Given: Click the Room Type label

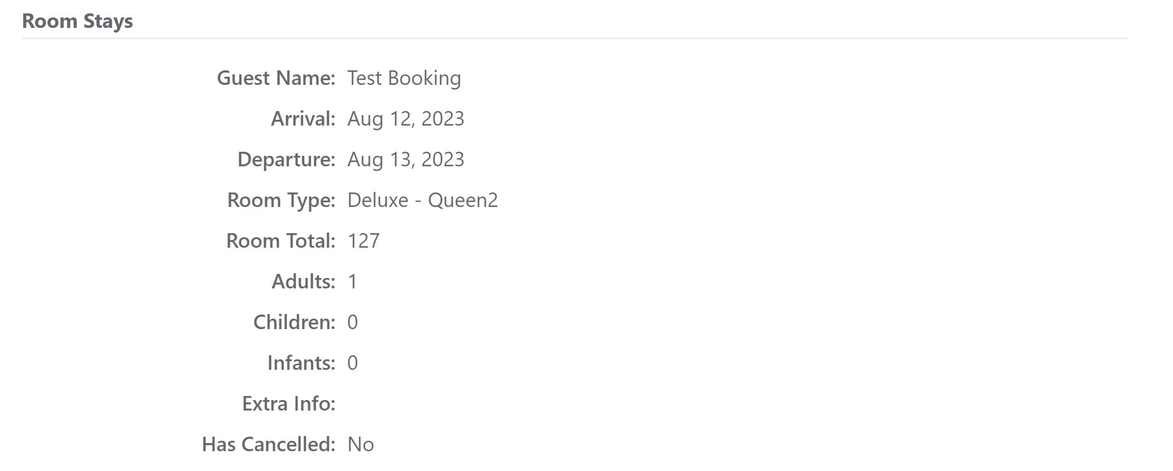Looking at the screenshot, I should click(281, 201).
